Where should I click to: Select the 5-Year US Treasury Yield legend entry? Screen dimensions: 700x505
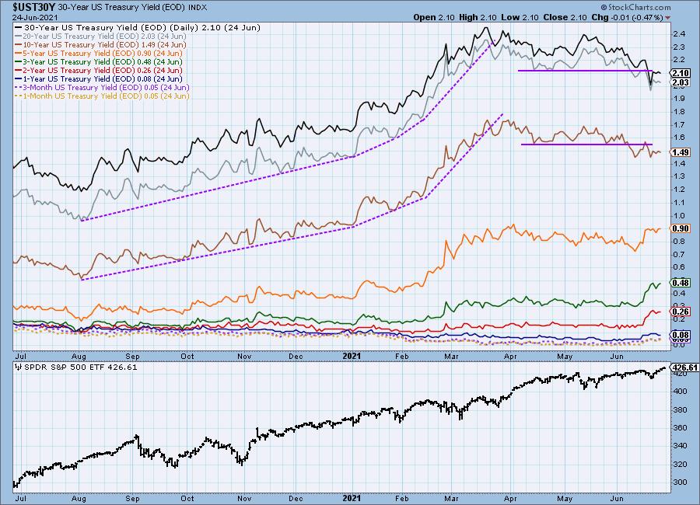coord(99,53)
